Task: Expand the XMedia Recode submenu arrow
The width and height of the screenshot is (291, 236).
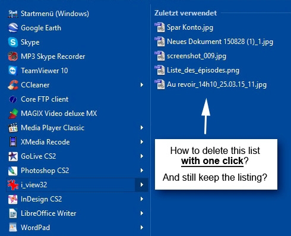Action: (x=142, y=142)
